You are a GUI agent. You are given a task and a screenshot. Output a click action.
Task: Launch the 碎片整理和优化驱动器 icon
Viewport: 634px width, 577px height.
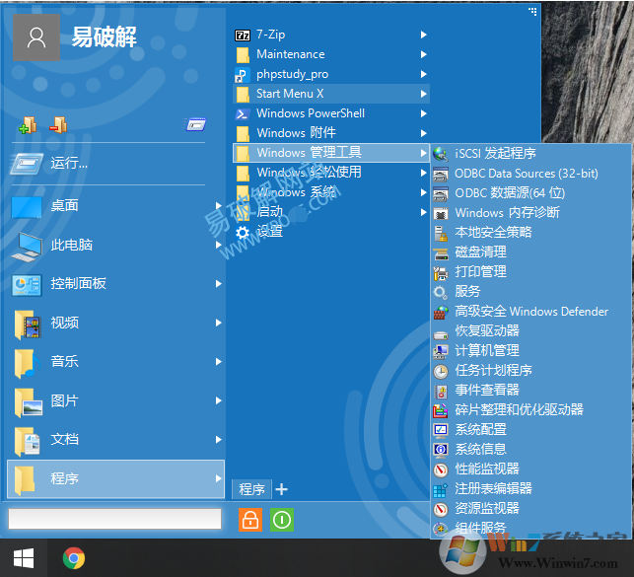tap(441, 410)
